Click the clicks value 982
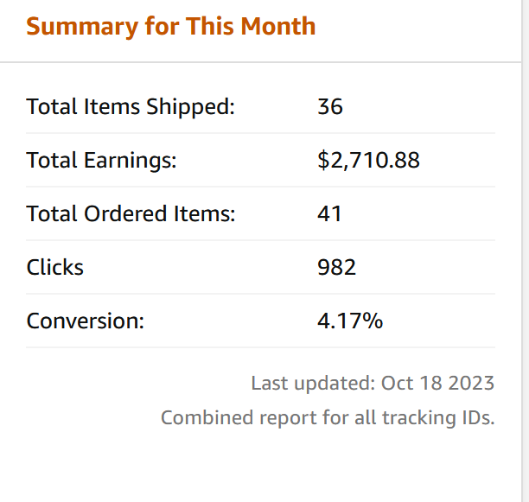Image resolution: width=529 pixels, height=502 pixels. [x=336, y=267]
